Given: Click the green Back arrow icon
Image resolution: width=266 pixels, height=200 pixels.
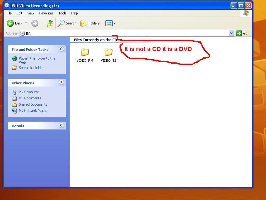Looking at the screenshot, I should point(10,23).
